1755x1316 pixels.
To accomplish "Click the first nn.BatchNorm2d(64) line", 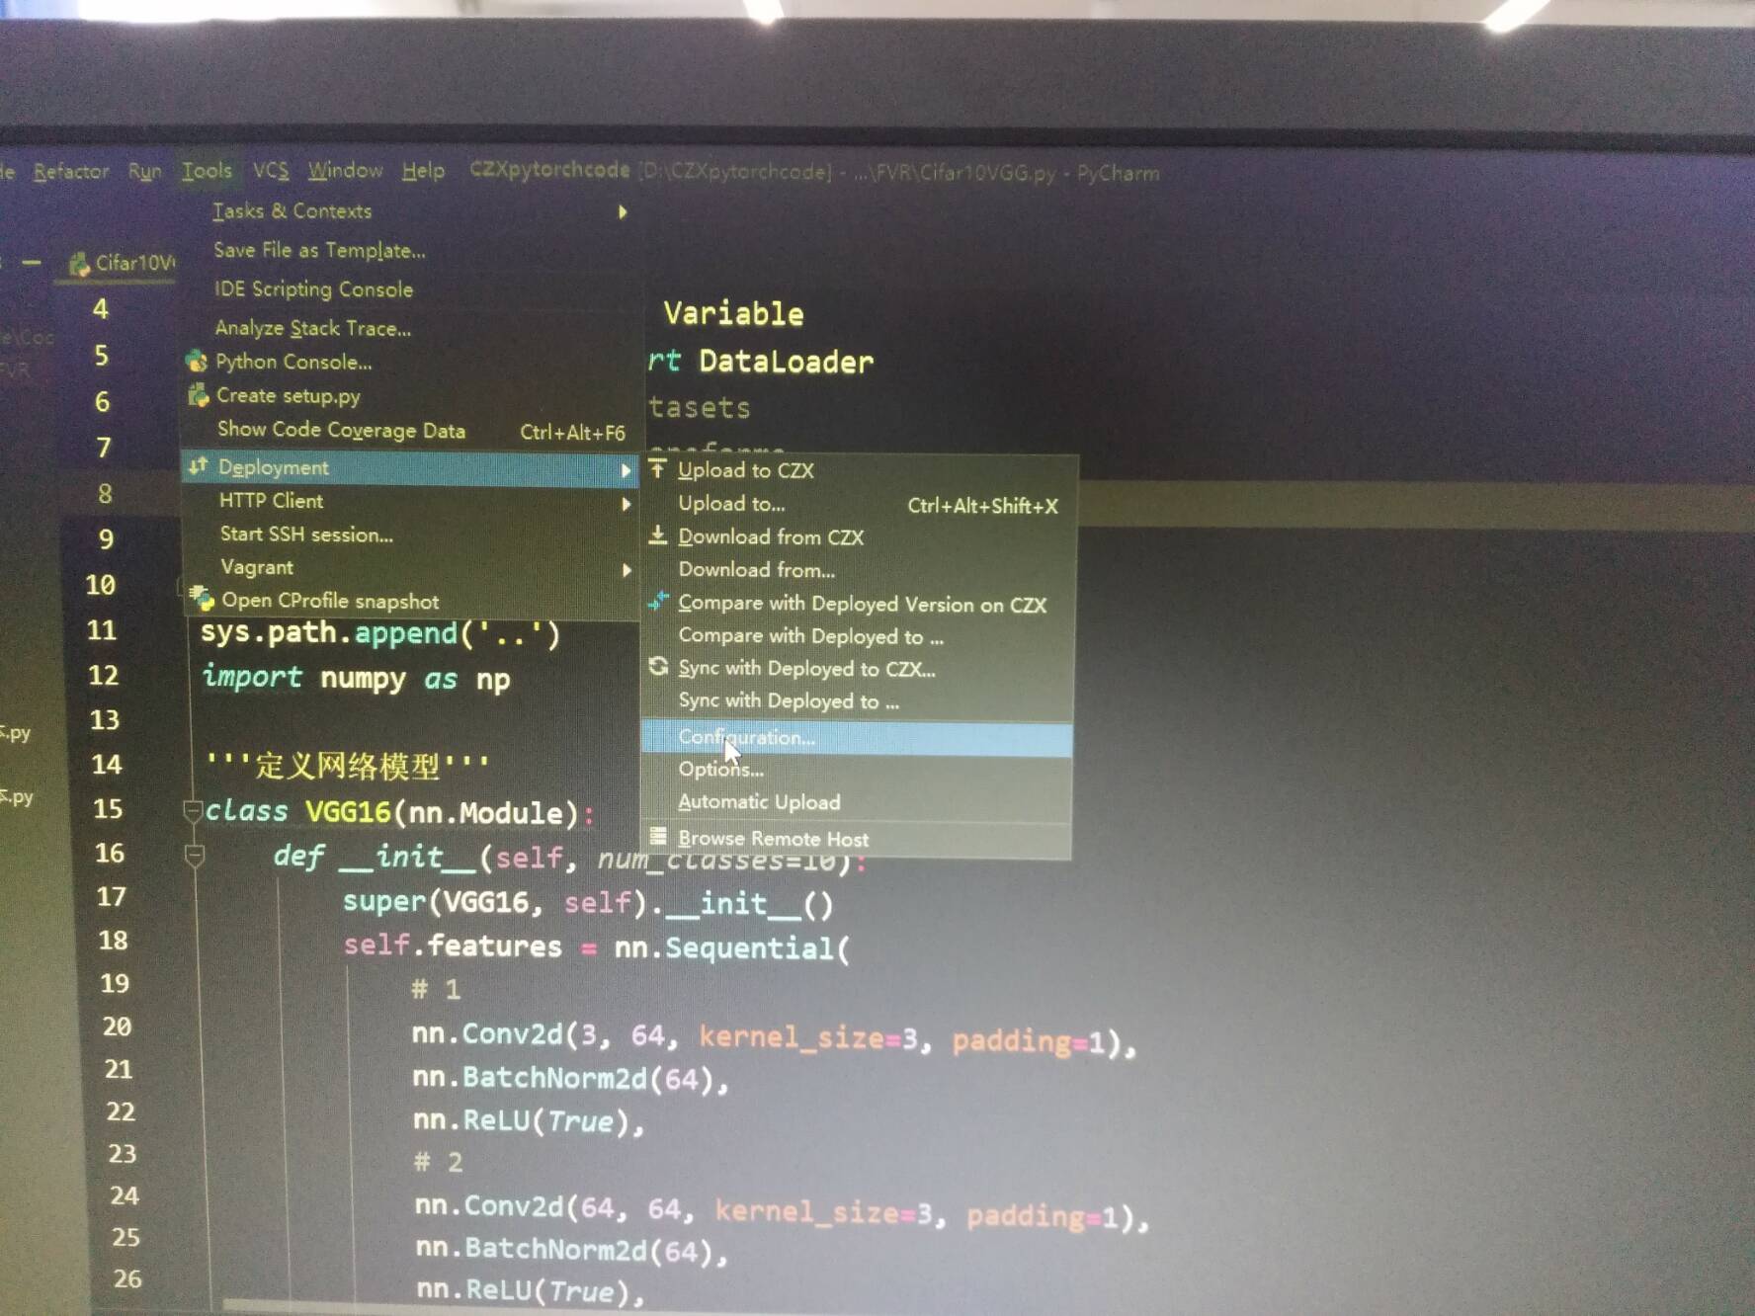I will point(570,1078).
